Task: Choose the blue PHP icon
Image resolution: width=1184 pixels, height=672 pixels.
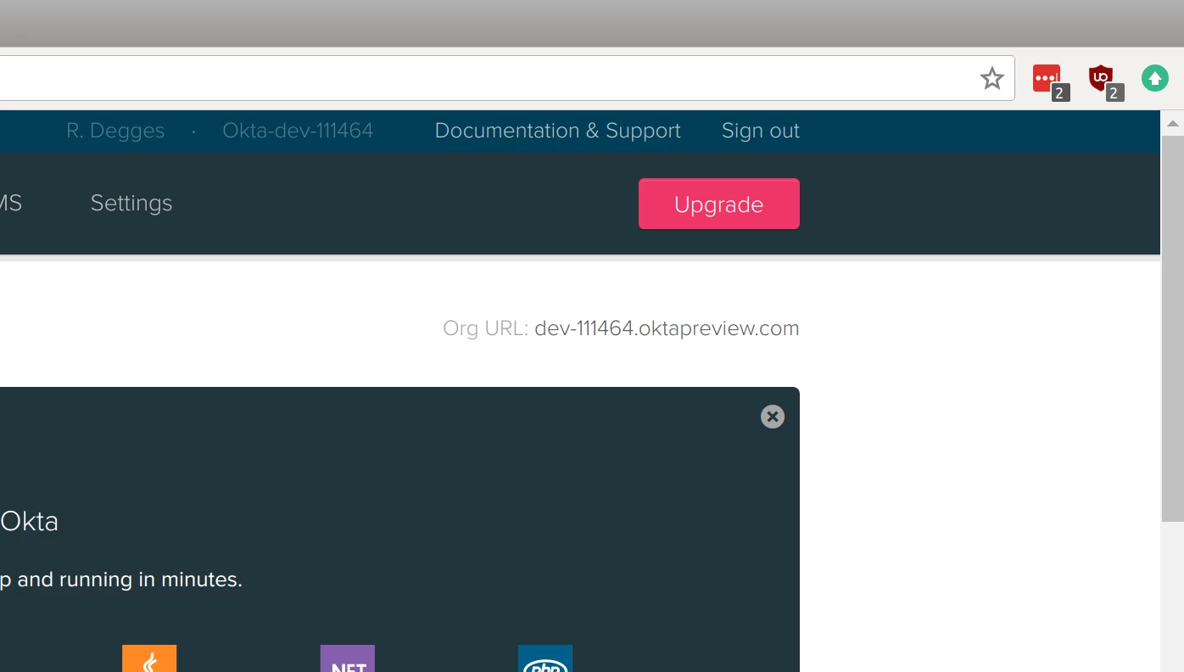Action: pyautogui.click(x=545, y=659)
